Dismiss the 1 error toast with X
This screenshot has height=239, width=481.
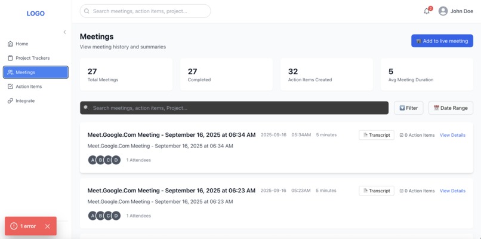[x=47, y=226]
